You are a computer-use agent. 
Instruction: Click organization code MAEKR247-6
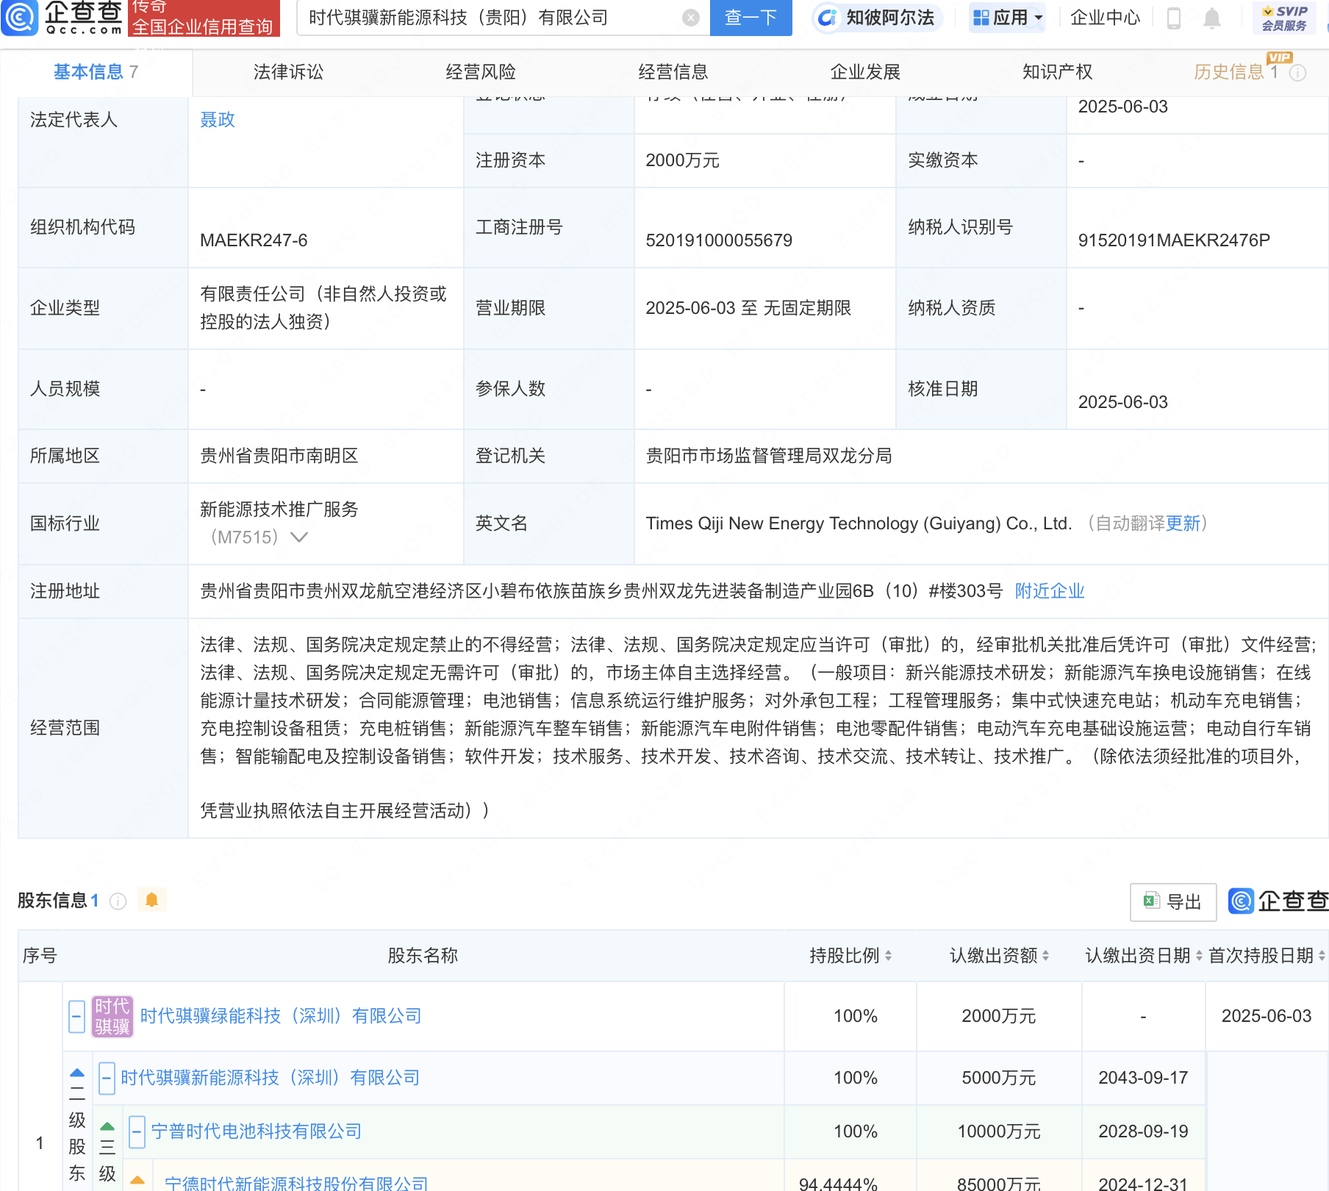254,240
